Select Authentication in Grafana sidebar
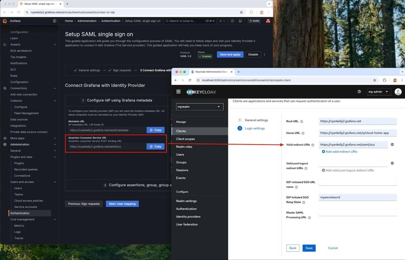405x260 pixels. (30, 213)
